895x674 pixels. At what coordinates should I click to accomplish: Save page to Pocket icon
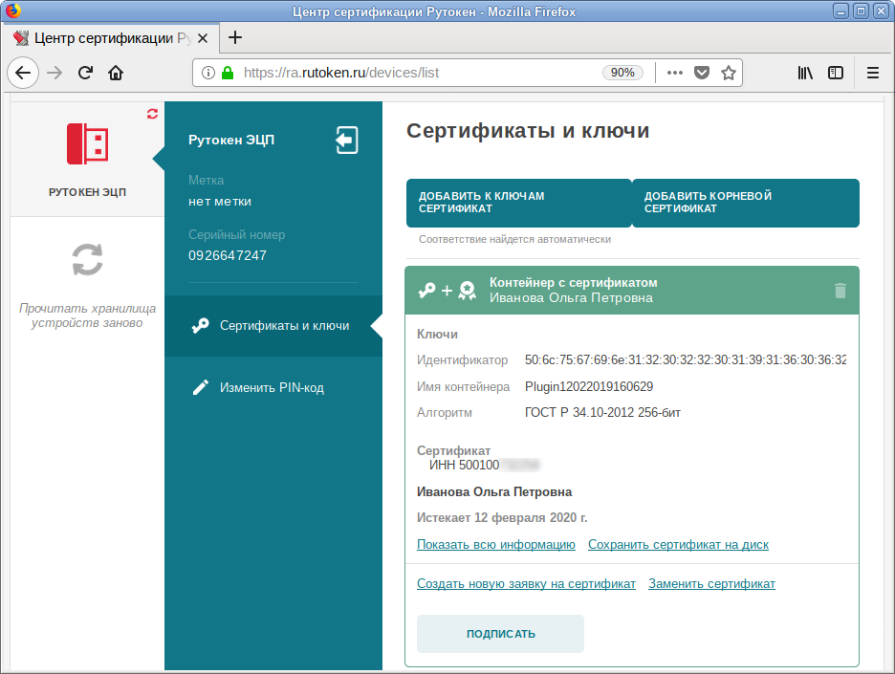pos(702,73)
